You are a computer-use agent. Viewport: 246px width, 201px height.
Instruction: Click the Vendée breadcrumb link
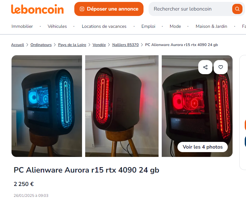tap(99, 45)
